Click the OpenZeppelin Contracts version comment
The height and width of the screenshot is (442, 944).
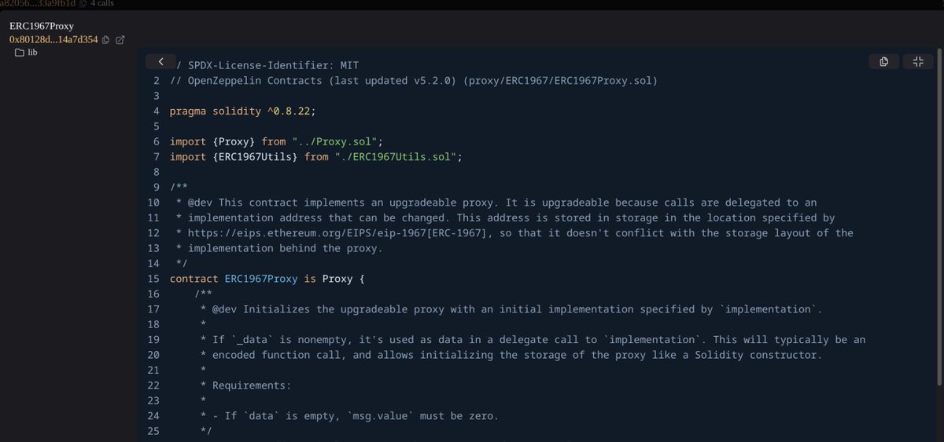[414, 81]
